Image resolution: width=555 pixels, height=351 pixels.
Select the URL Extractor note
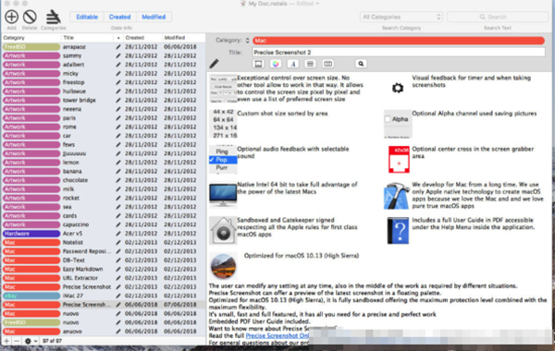pos(104,278)
